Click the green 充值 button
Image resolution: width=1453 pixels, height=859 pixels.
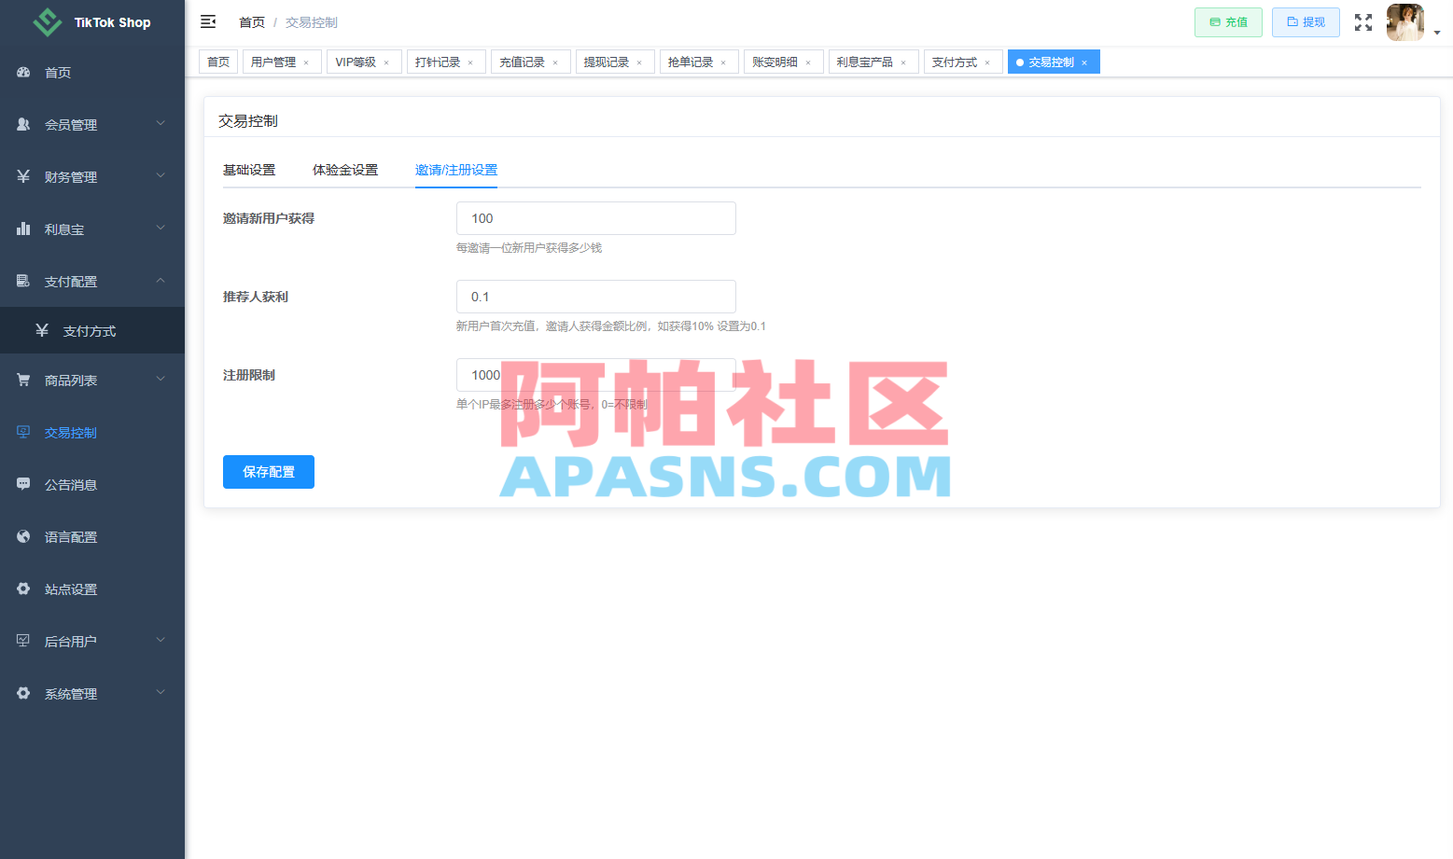[1228, 22]
